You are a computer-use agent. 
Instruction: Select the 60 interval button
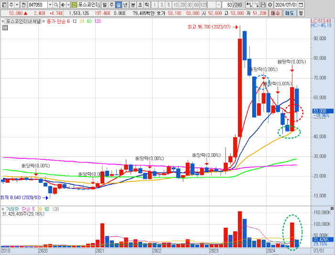pos(197,4)
